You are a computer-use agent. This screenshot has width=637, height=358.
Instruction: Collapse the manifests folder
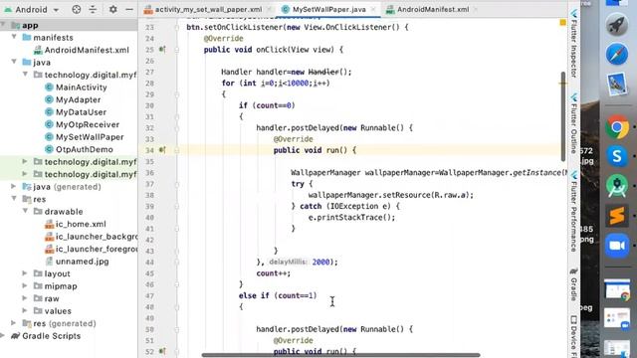click(14, 38)
